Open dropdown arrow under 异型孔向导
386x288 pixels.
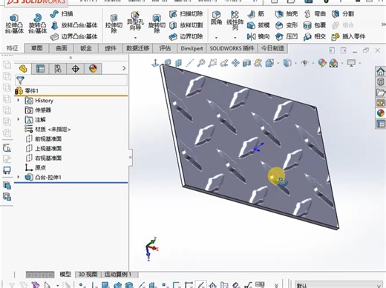click(135, 38)
